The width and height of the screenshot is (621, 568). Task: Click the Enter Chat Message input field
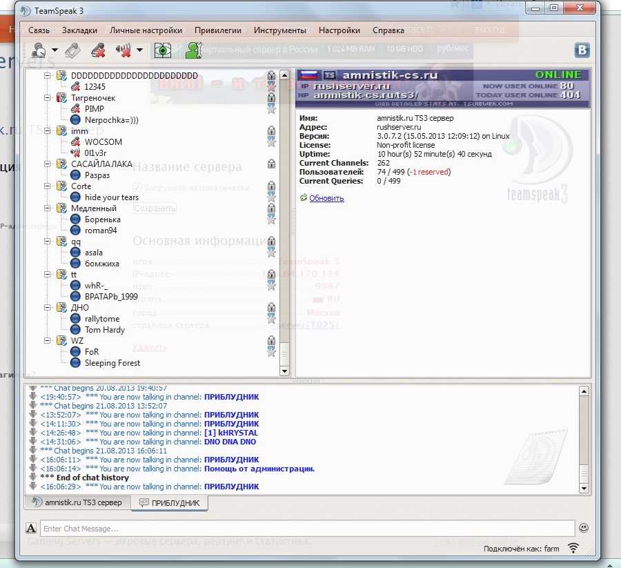click(306, 529)
